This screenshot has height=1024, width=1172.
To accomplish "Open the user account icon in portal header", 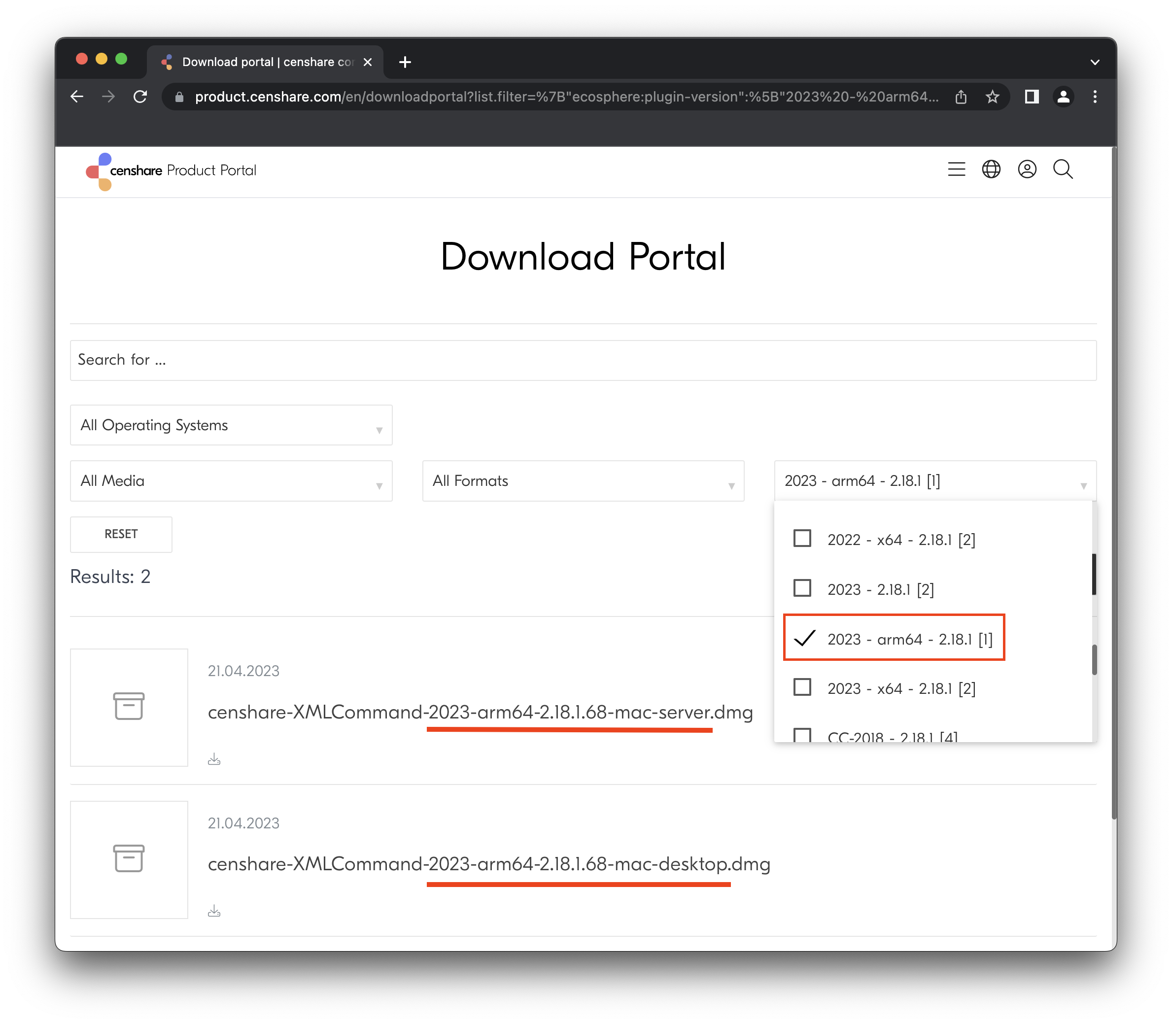I will point(1027,169).
